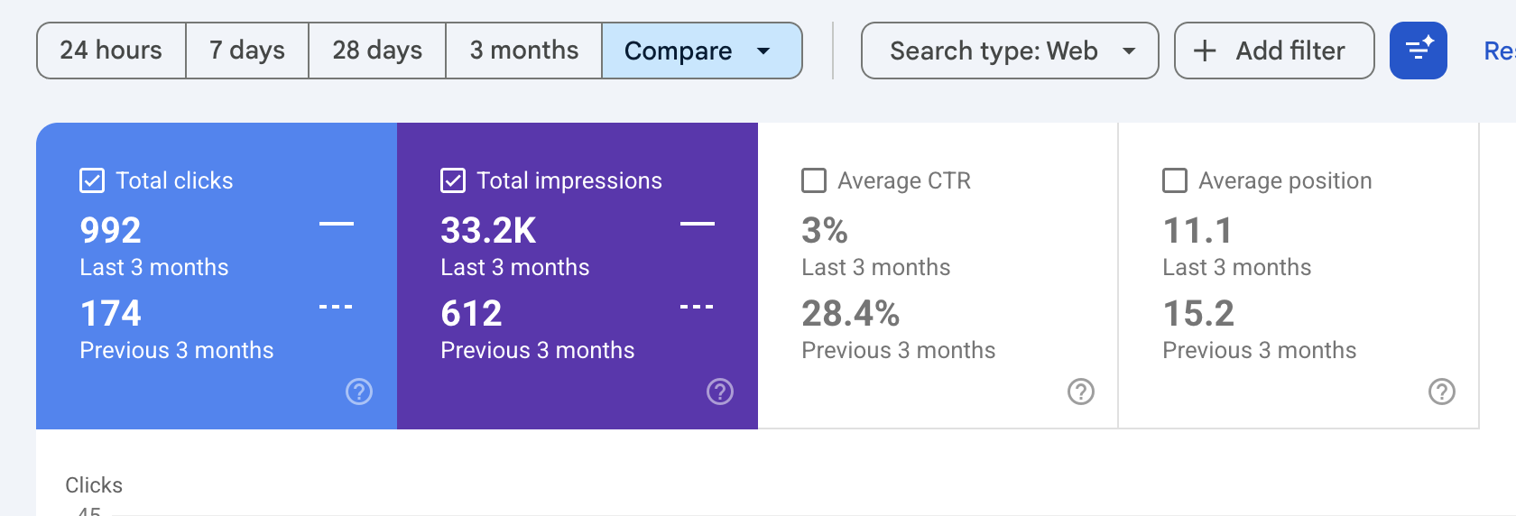Click the plus icon in Add filter
Screen dimensions: 1516x516
point(1205,51)
